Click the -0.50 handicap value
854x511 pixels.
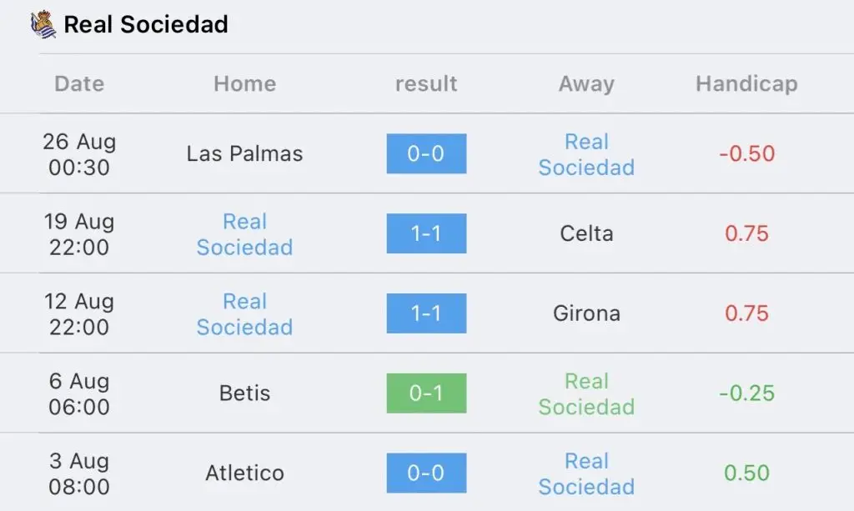746,153
